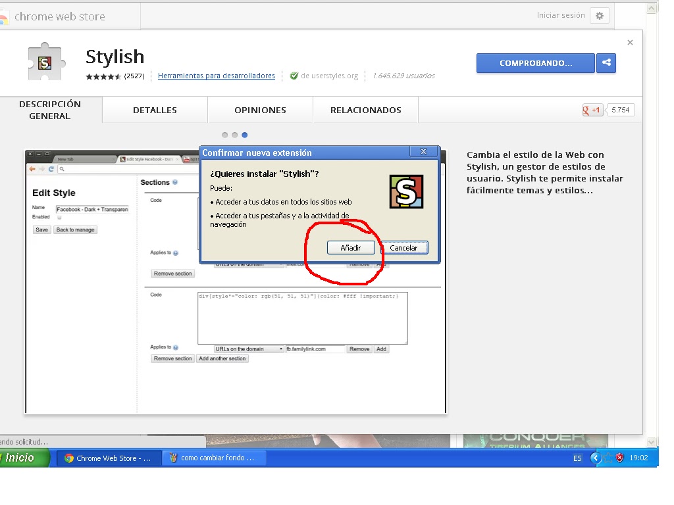
Task: Click de userstyles.org text
Action: [x=329, y=76]
